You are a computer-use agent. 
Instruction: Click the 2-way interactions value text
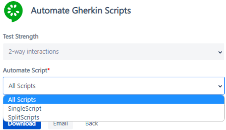(33, 52)
